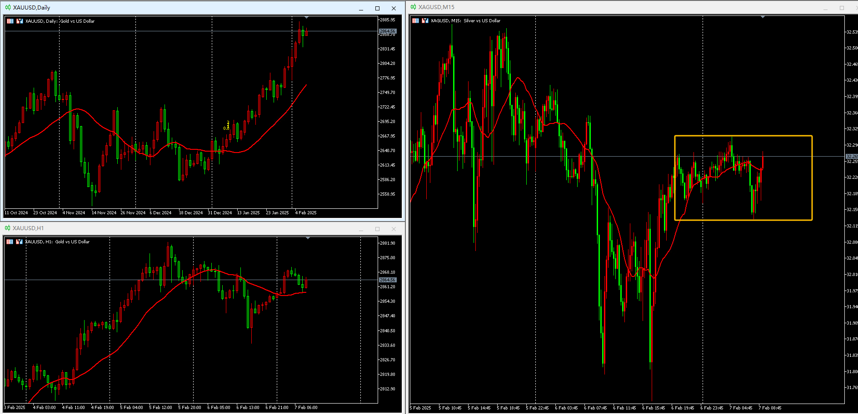Click the '11 Oct 2024' date on Daily time axis

click(16, 212)
